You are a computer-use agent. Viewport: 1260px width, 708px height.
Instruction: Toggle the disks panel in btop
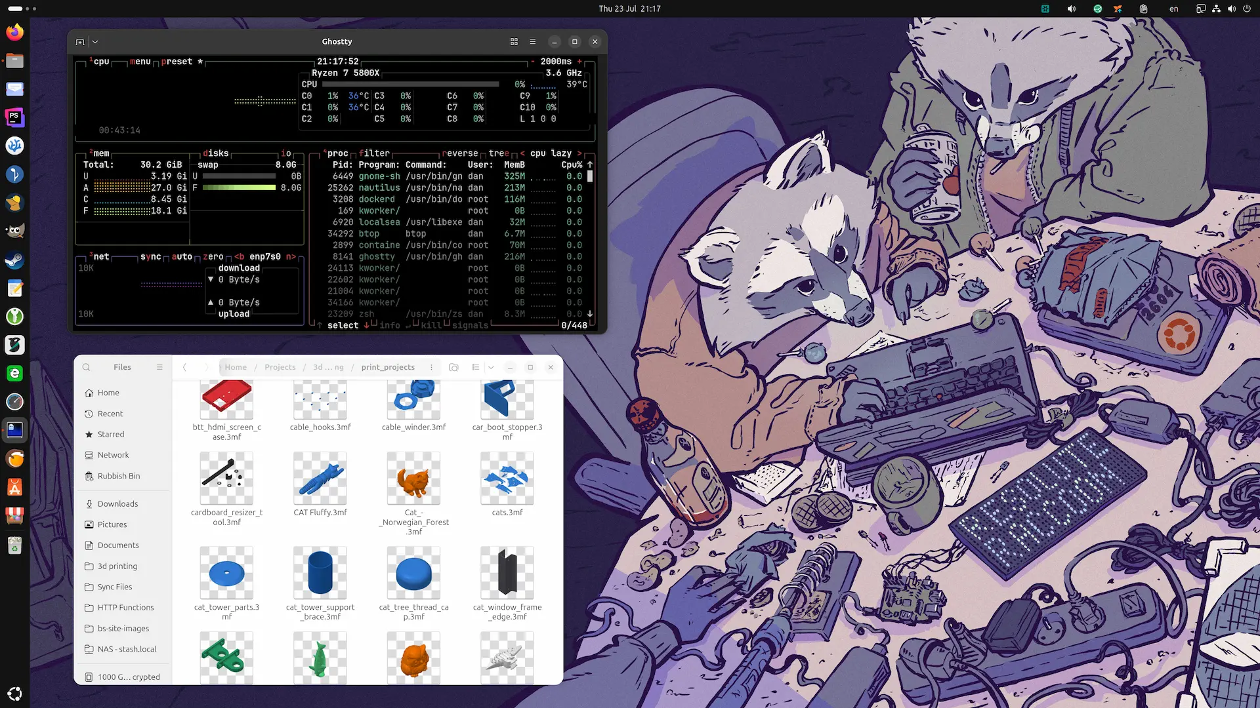coord(215,153)
